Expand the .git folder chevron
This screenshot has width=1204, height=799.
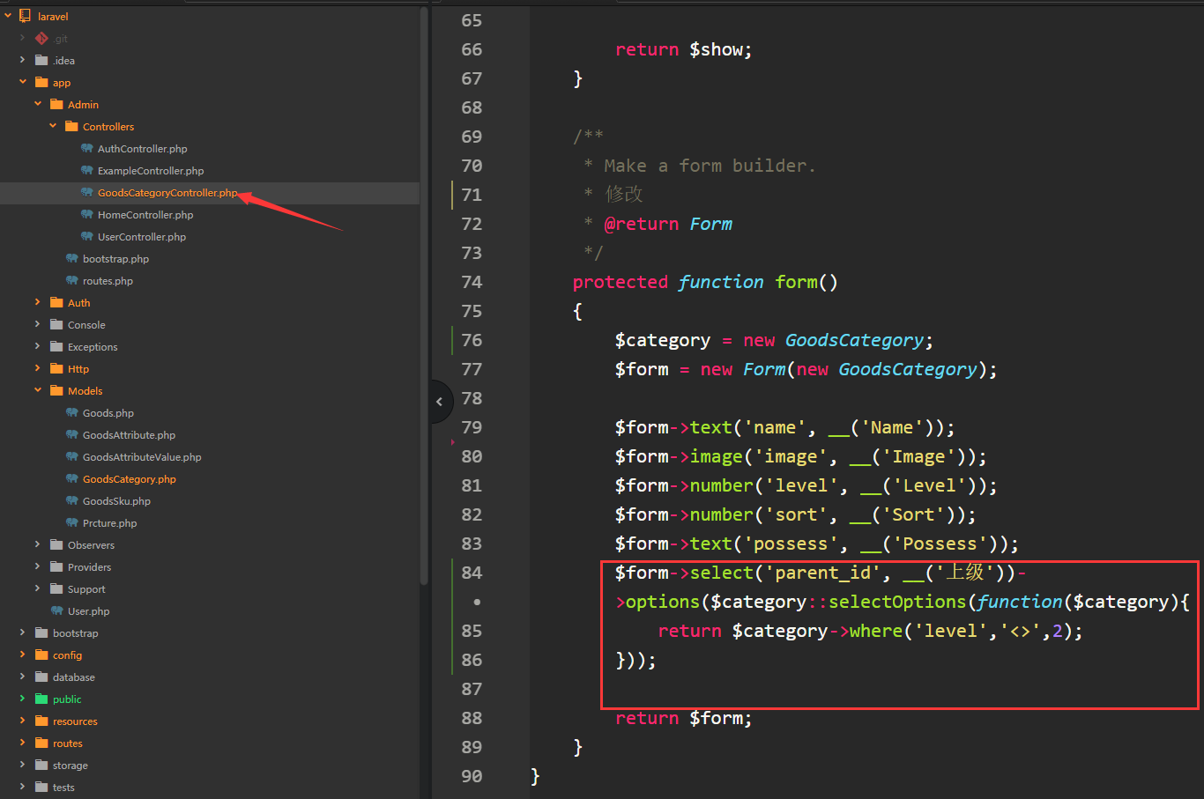click(23, 38)
